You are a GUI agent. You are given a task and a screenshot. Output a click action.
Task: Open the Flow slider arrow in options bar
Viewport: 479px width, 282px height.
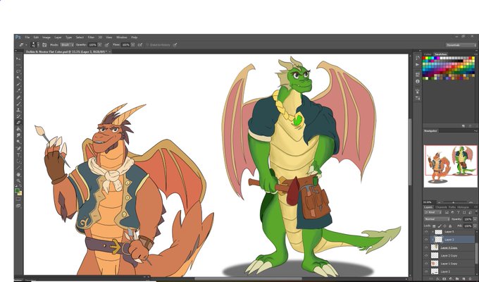click(133, 44)
